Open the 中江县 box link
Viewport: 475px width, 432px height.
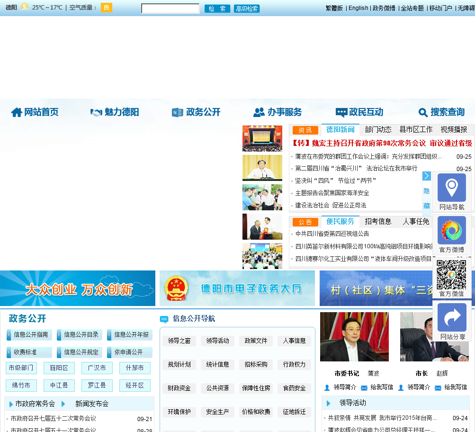point(59,386)
